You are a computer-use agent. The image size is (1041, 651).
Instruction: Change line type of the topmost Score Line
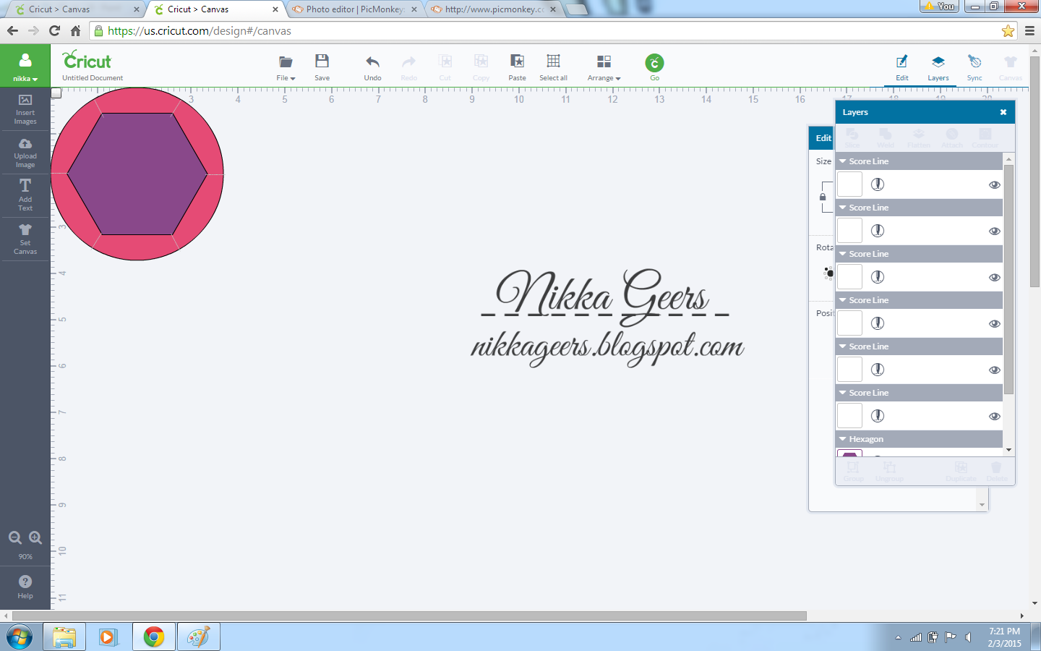tap(878, 184)
